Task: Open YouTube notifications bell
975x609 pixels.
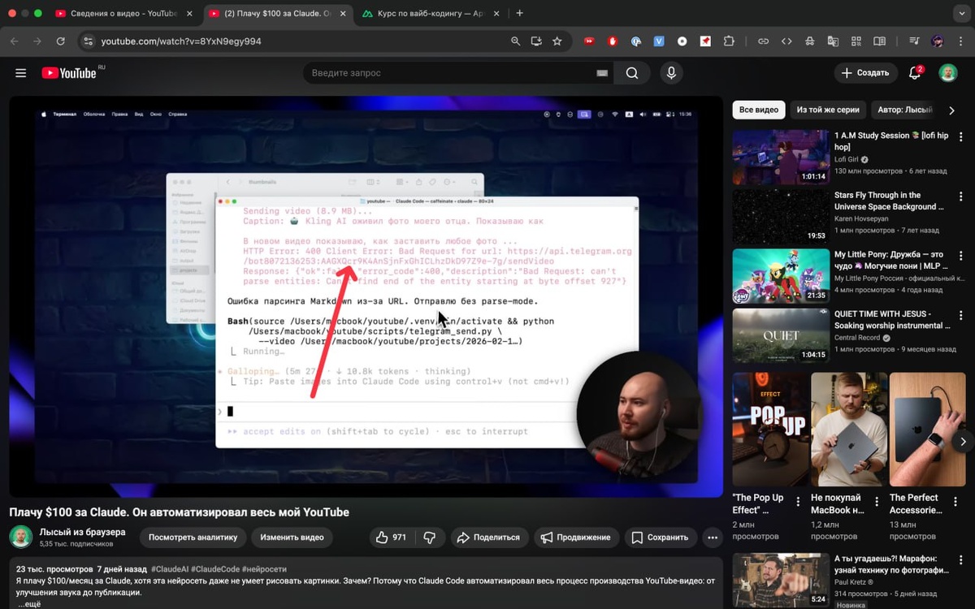Action: pos(915,73)
